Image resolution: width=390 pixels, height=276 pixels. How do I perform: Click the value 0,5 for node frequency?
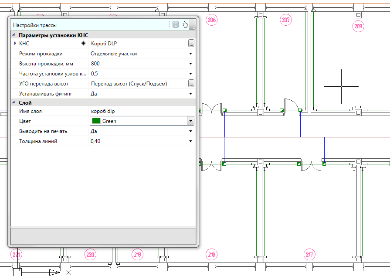click(x=94, y=73)
